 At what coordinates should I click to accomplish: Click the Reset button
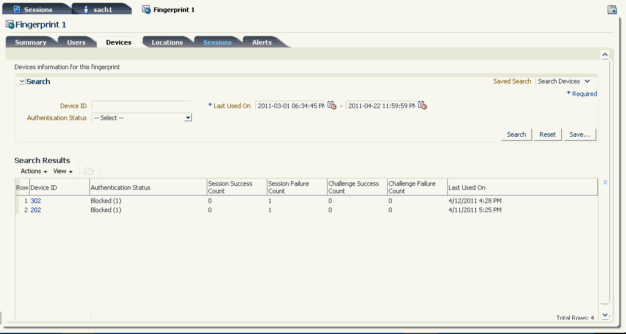click(x=548, y=135)
